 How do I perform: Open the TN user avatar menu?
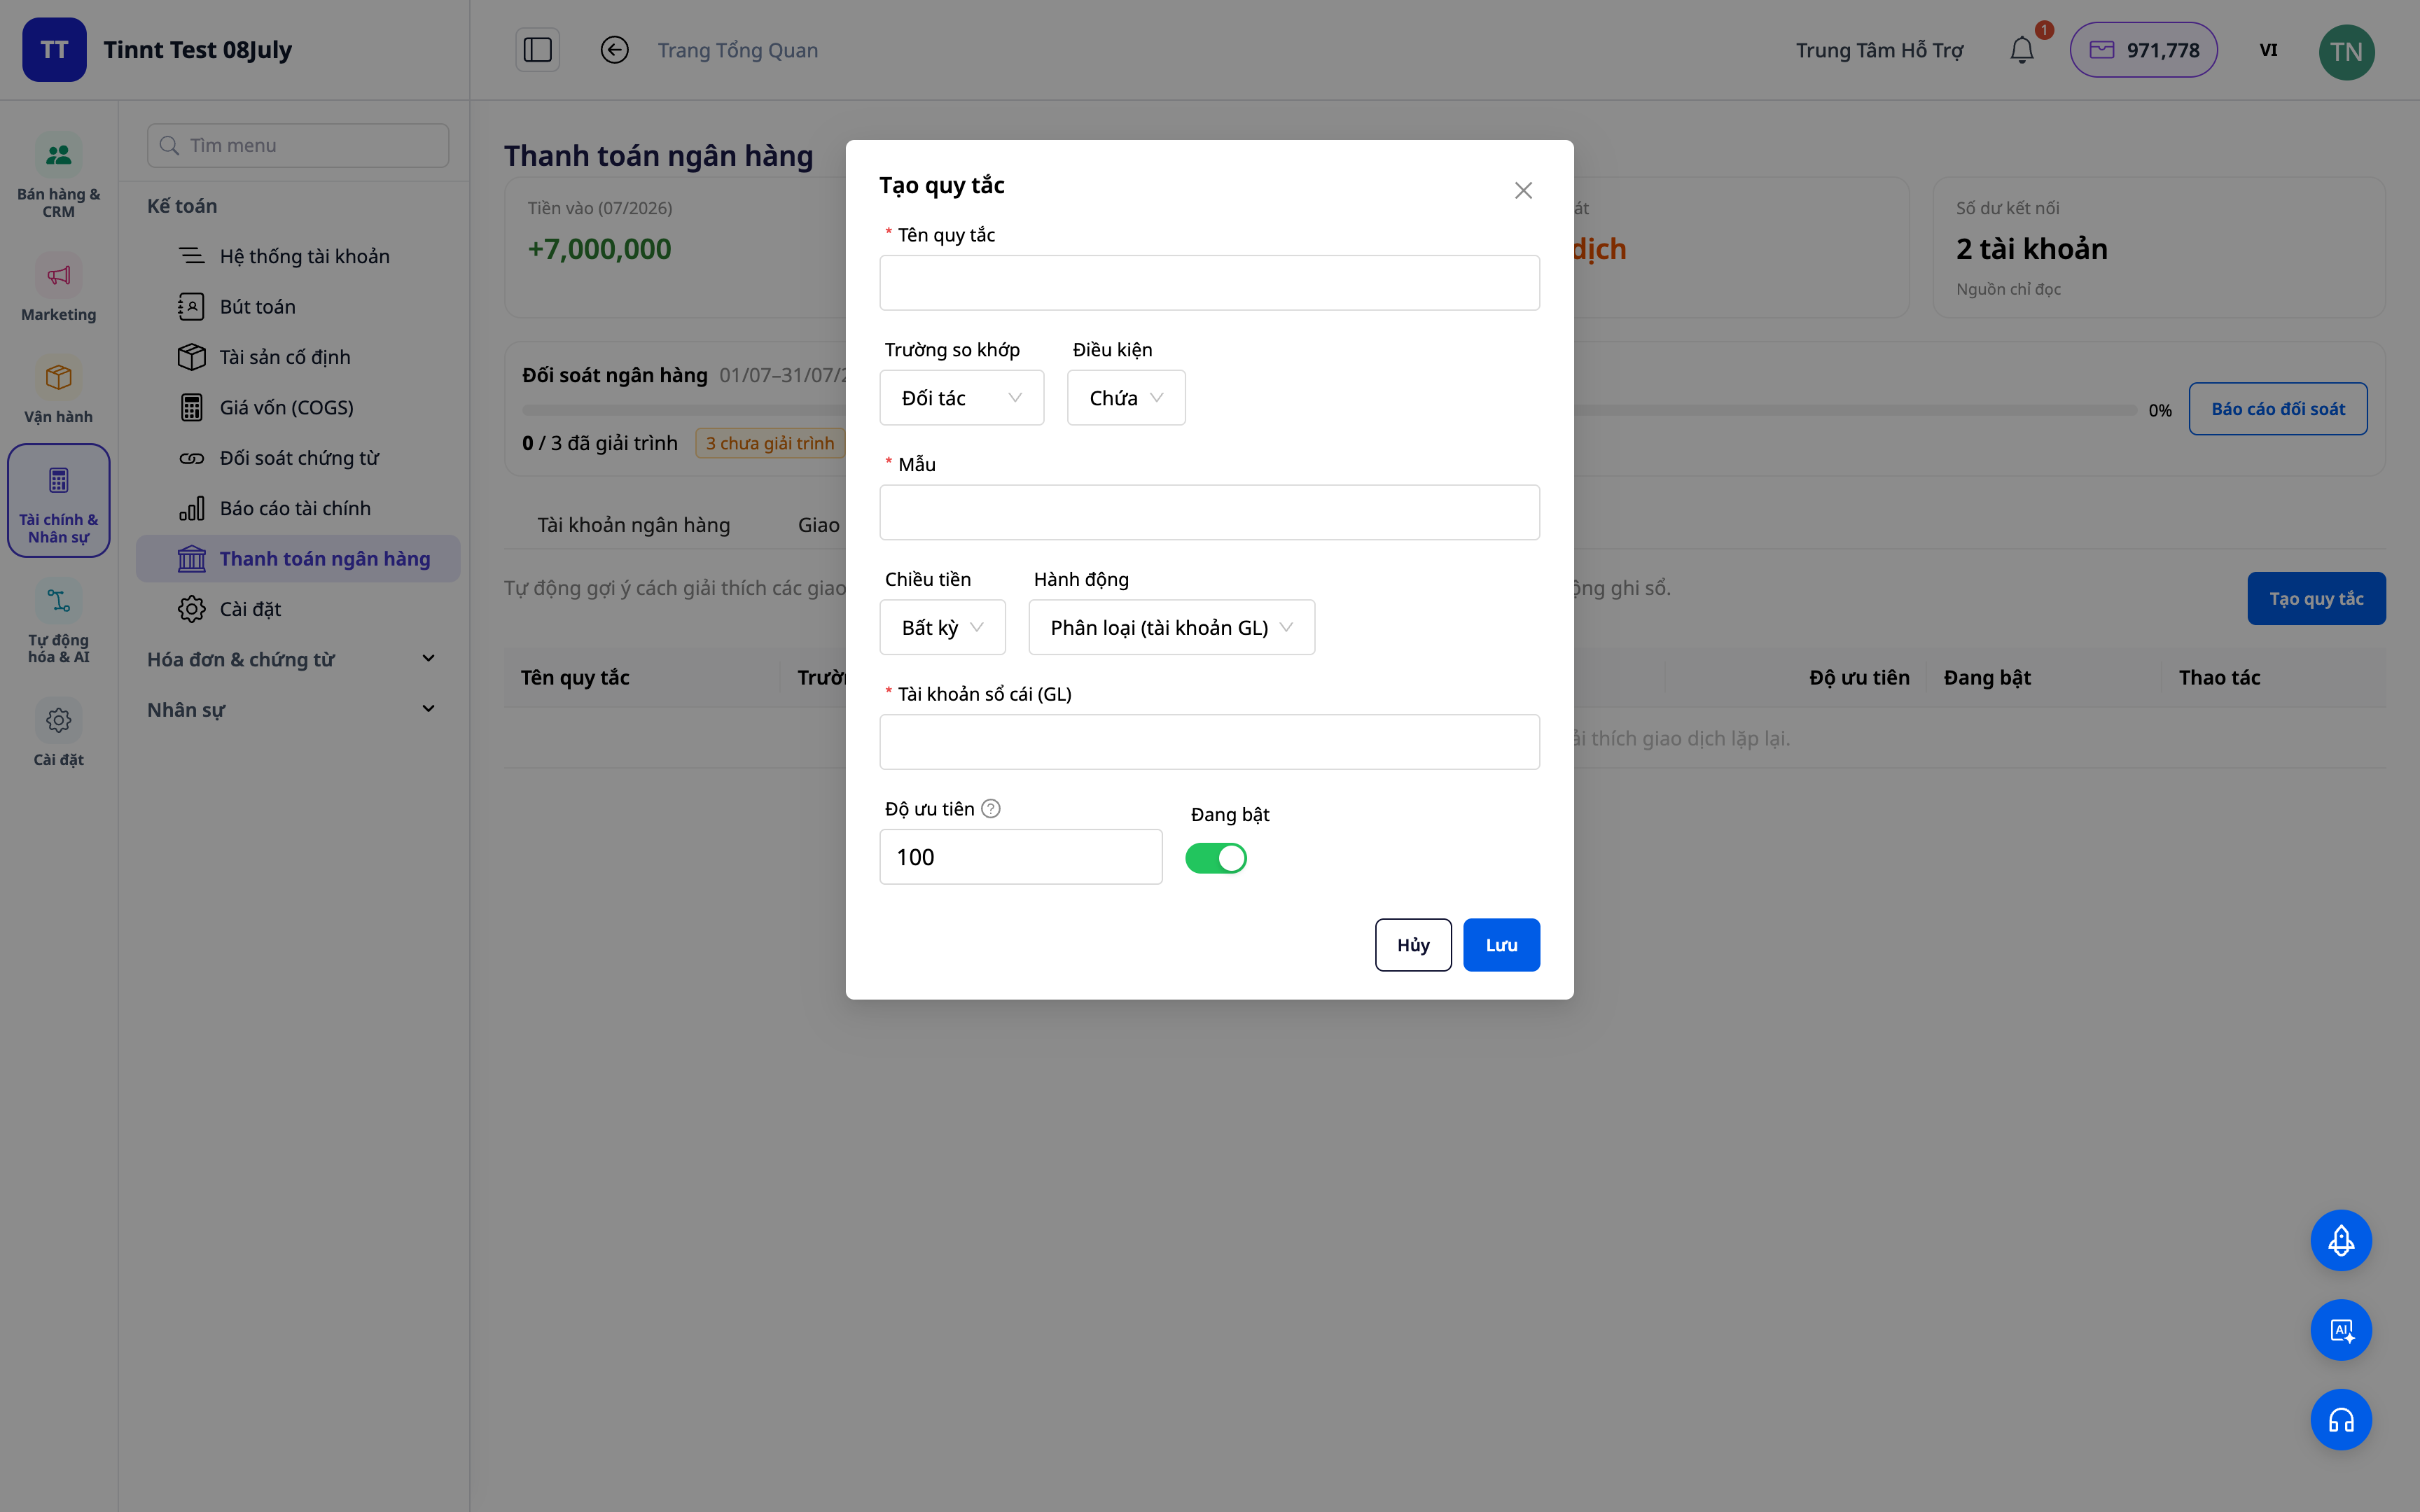(x=2346, y=51)
